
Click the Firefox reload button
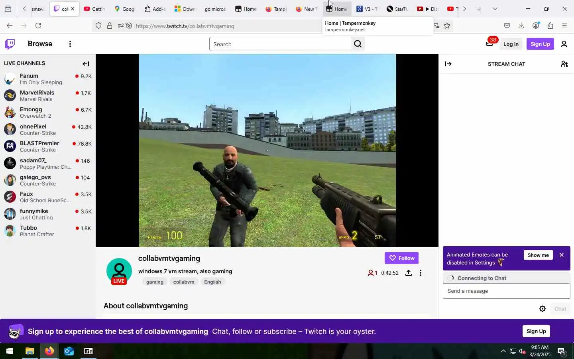click(38, 26)
